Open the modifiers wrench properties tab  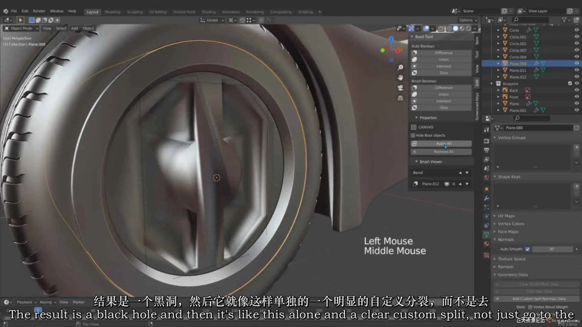[487, 198]
